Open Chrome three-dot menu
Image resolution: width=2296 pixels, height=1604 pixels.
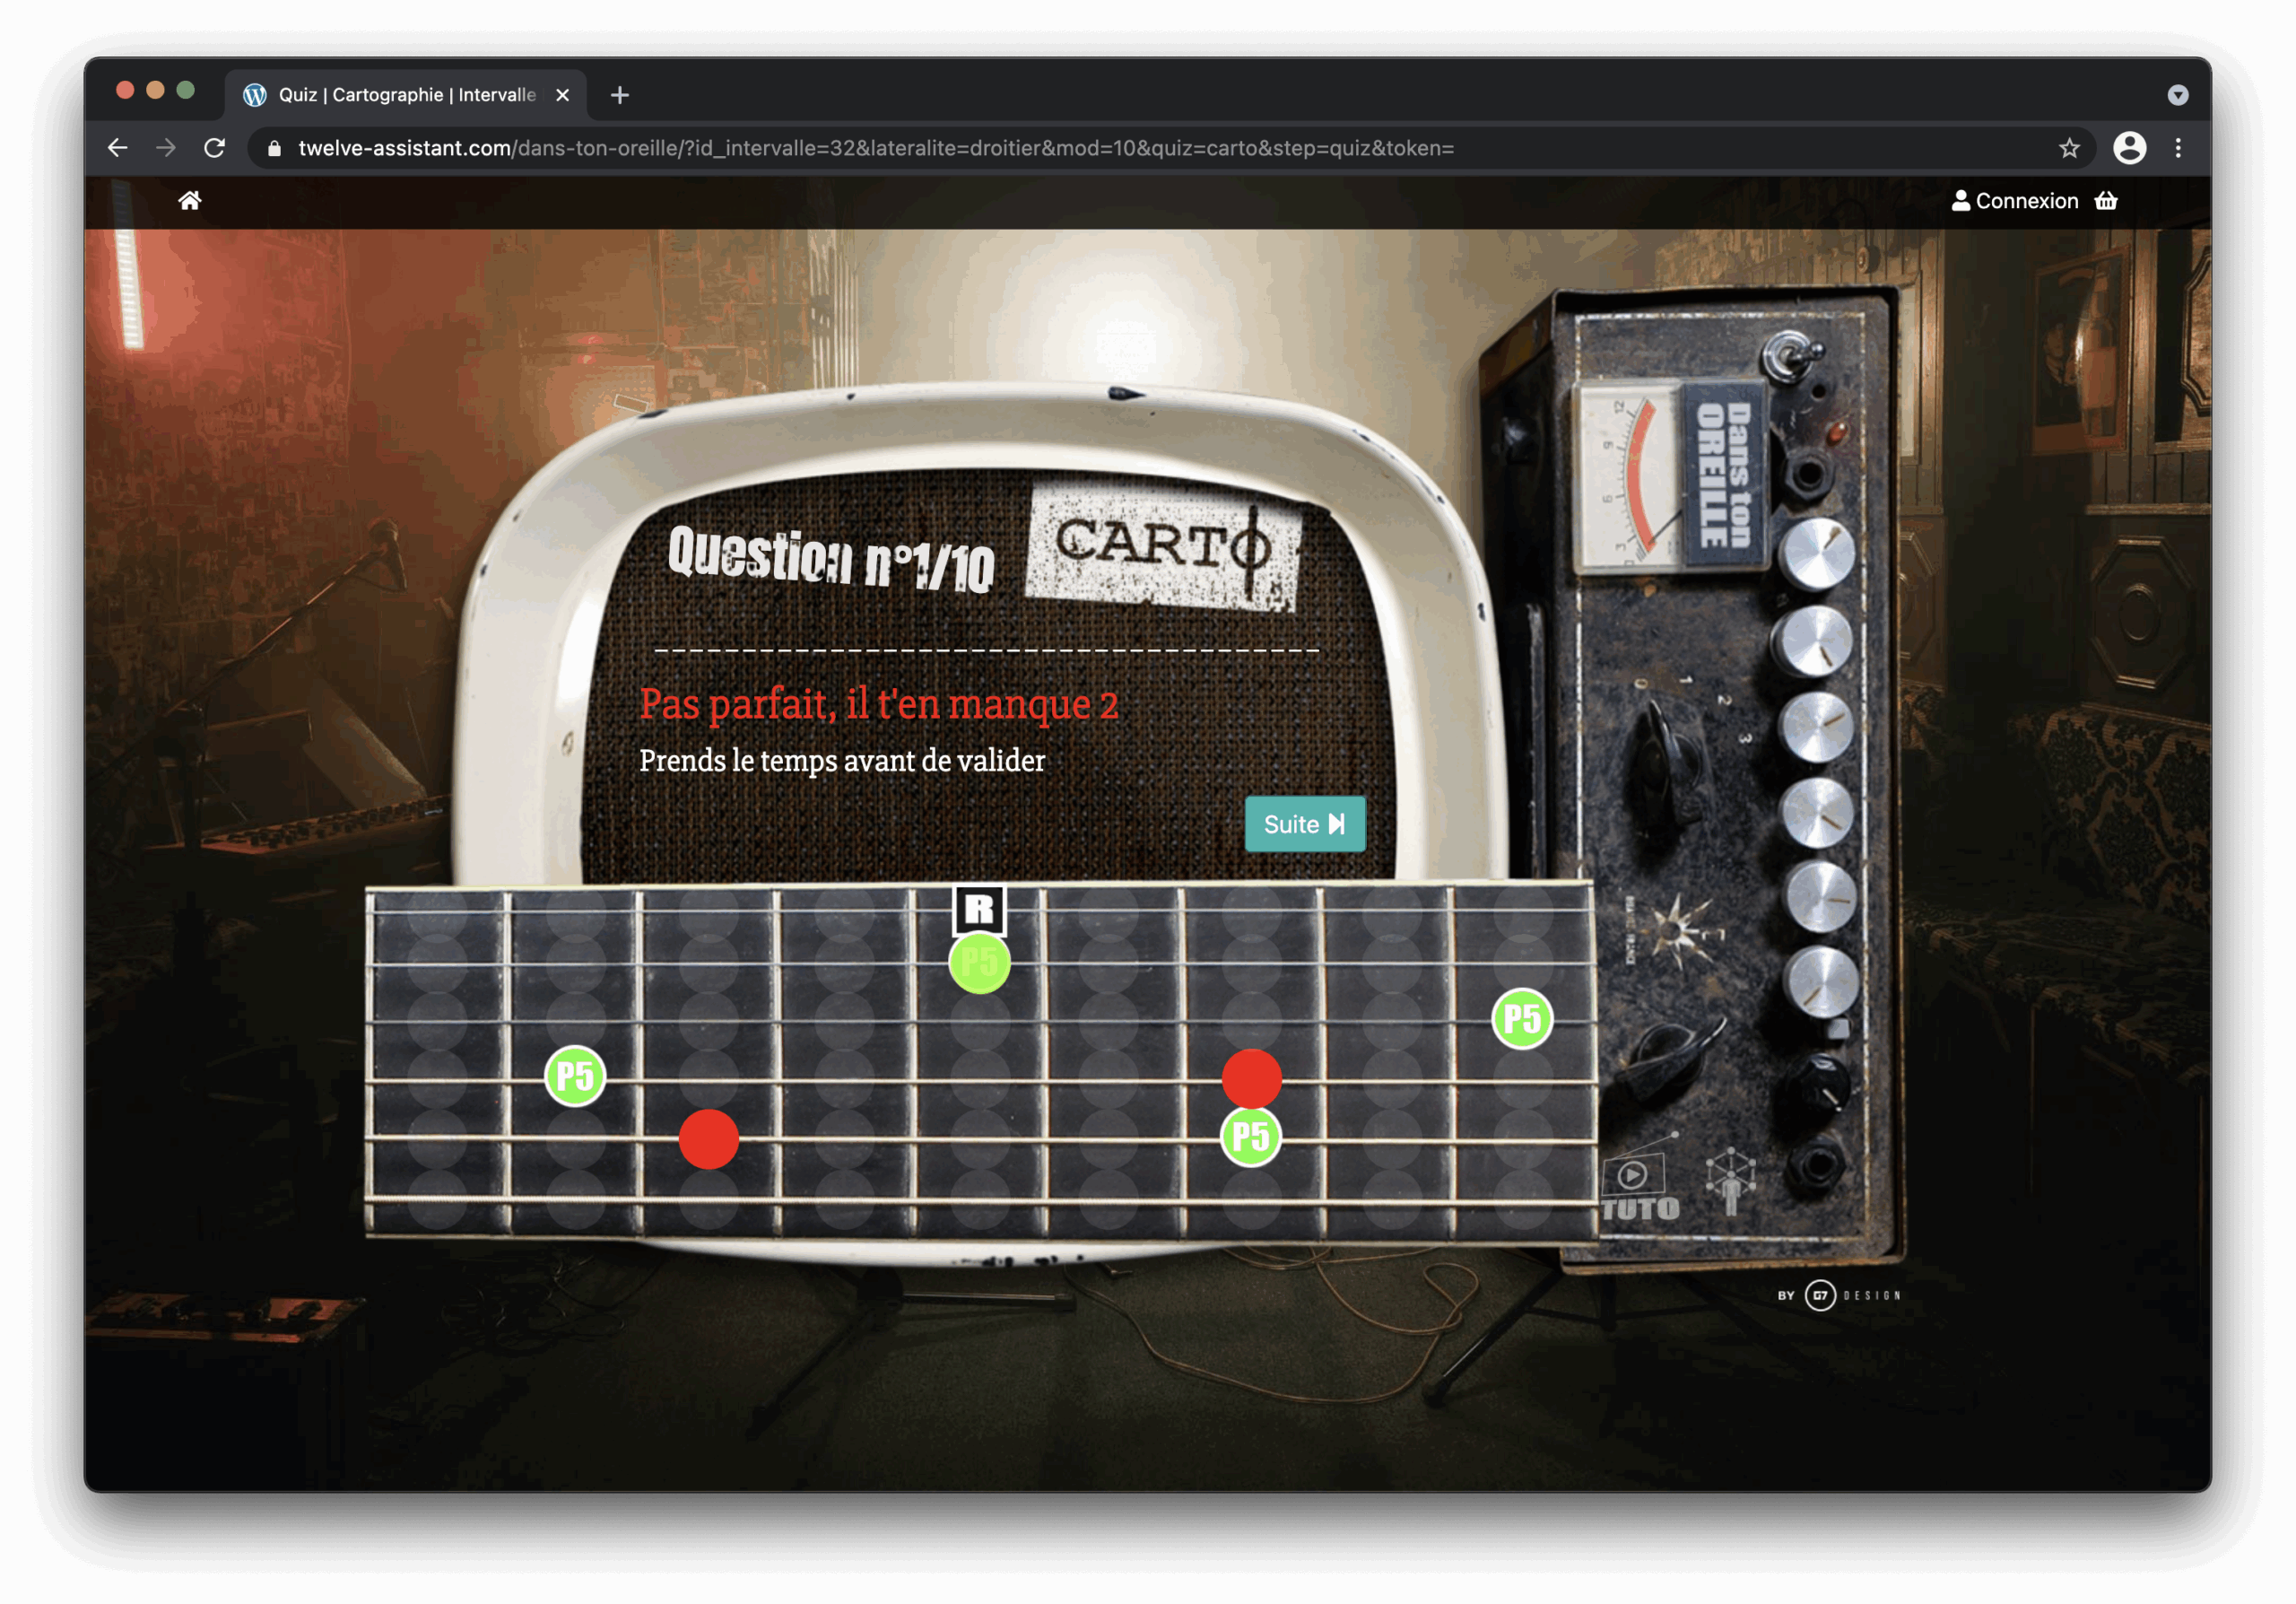[2178, 148]
